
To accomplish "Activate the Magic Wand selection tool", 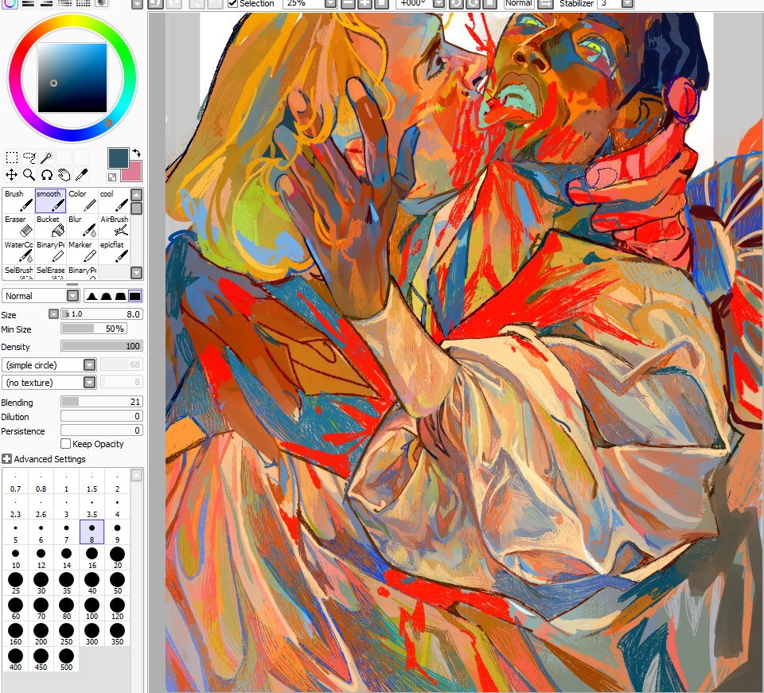I will 45,157.
